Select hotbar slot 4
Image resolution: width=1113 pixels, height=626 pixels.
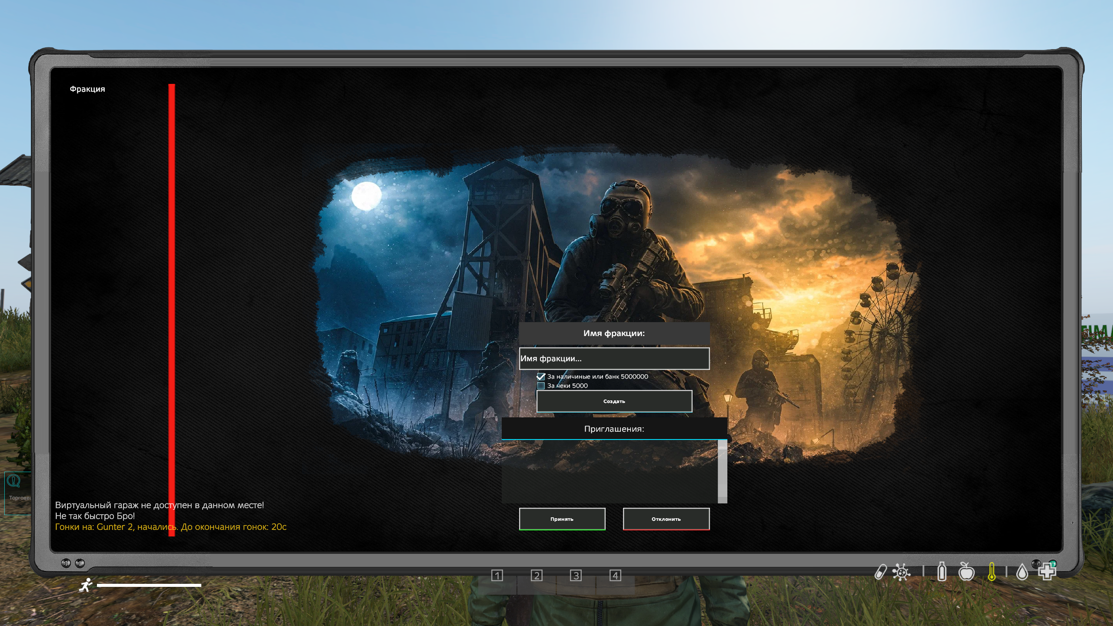click(615, 576)
